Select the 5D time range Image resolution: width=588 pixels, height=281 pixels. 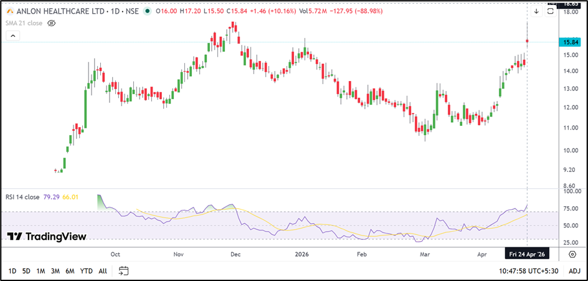pos(26,270)
